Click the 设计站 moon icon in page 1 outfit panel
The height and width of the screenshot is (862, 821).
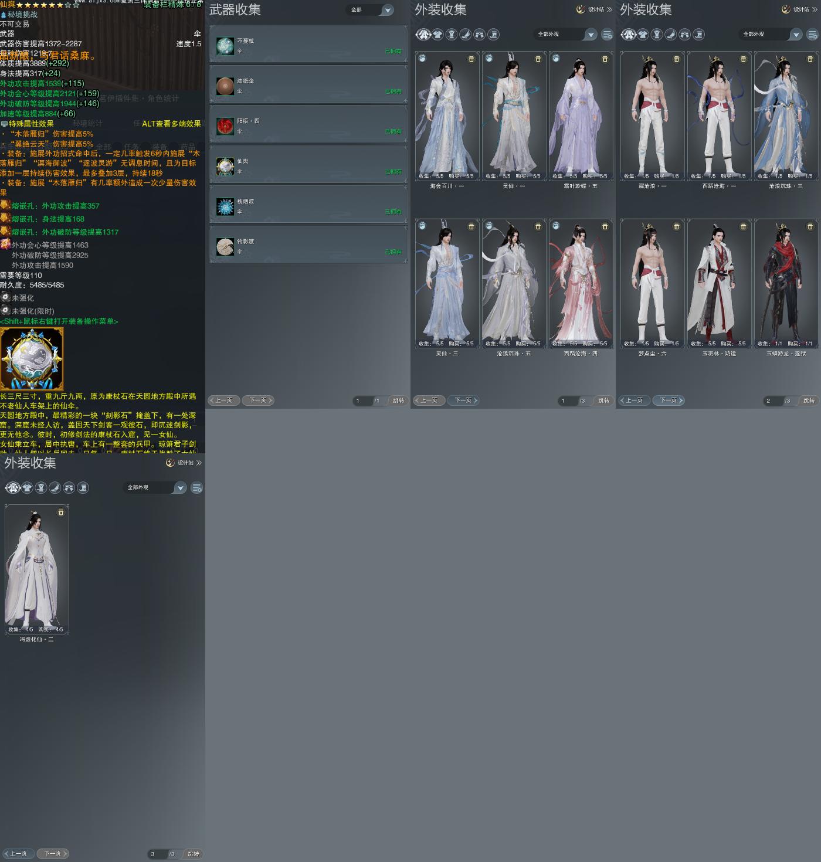pyautogui.click(x=581, y=9)
